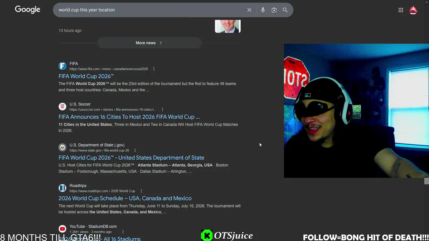Open more options for the FIFA result
Viewport: 429px width, 241px height.
click(x=154, y=69)
